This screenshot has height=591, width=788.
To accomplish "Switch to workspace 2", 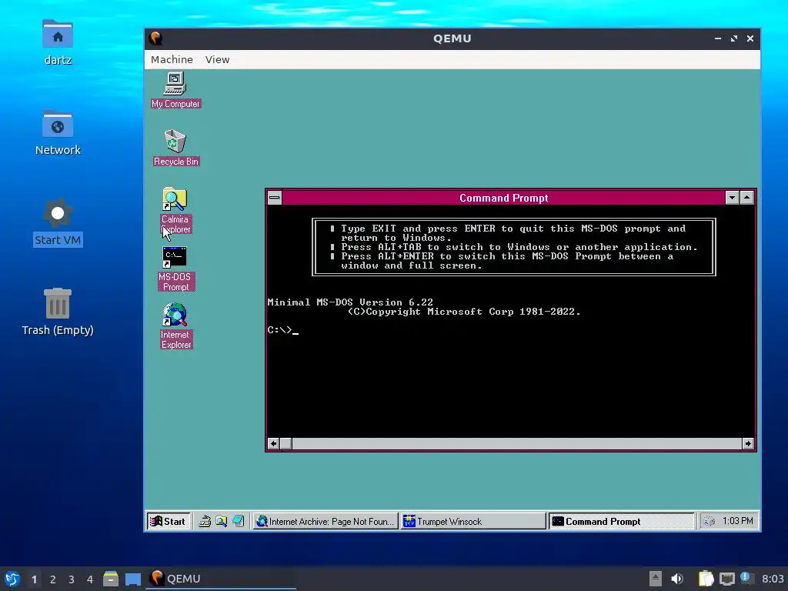I will pos(53,579).
